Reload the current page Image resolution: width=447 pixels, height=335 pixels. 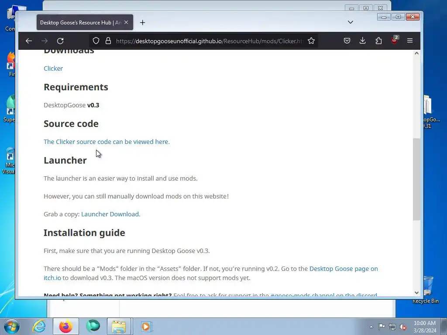click(x=60, y=41)
